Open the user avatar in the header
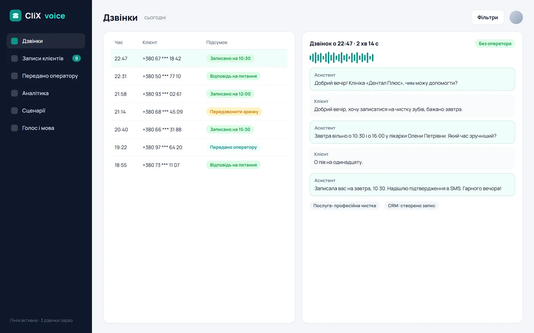This screenshot has height=333, width=534. [516, 17]
